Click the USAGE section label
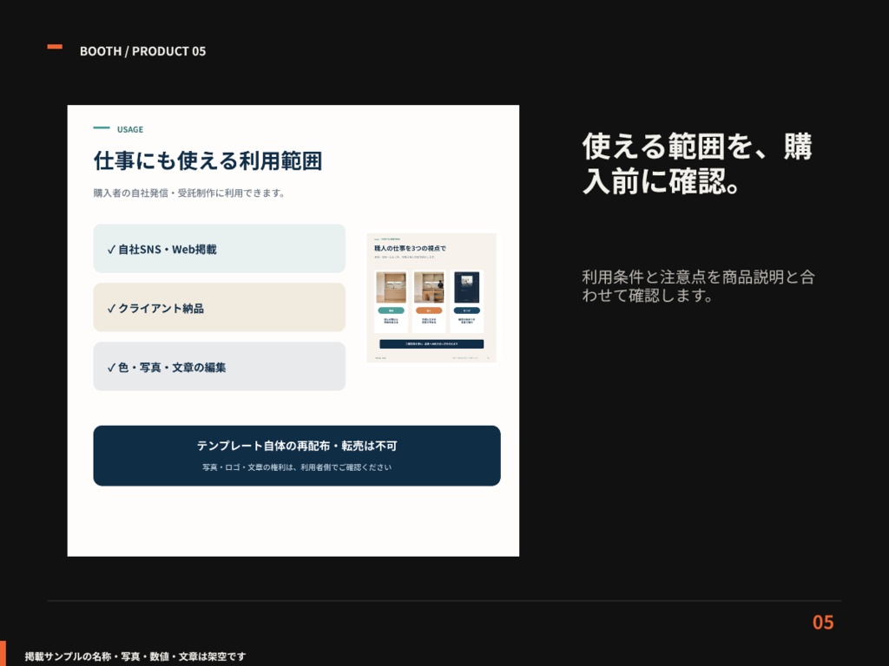 click(130, 130)
